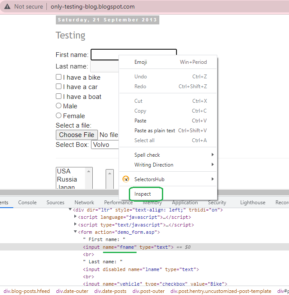Open the SelectorsHub menu entry
Viewport: 289px width, 295px height.
point(168,179)
